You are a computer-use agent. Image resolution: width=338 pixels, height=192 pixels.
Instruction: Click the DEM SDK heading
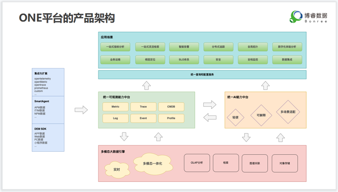40,129
